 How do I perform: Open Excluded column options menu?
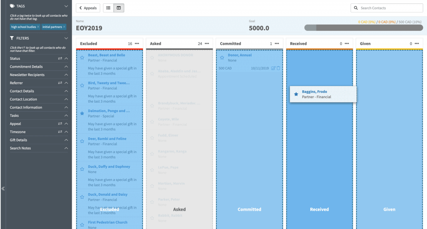pos(137,43)
